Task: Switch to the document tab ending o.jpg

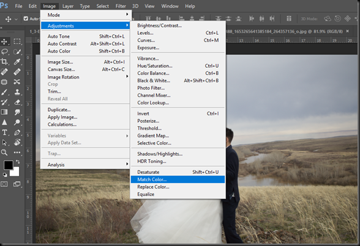Action: pyautogui.click(x=284, y=31)
